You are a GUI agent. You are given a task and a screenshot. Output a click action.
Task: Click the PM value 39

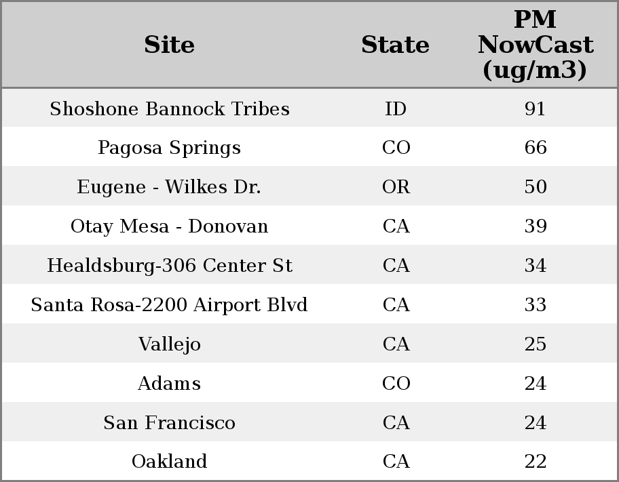click(x=535, y=226)
